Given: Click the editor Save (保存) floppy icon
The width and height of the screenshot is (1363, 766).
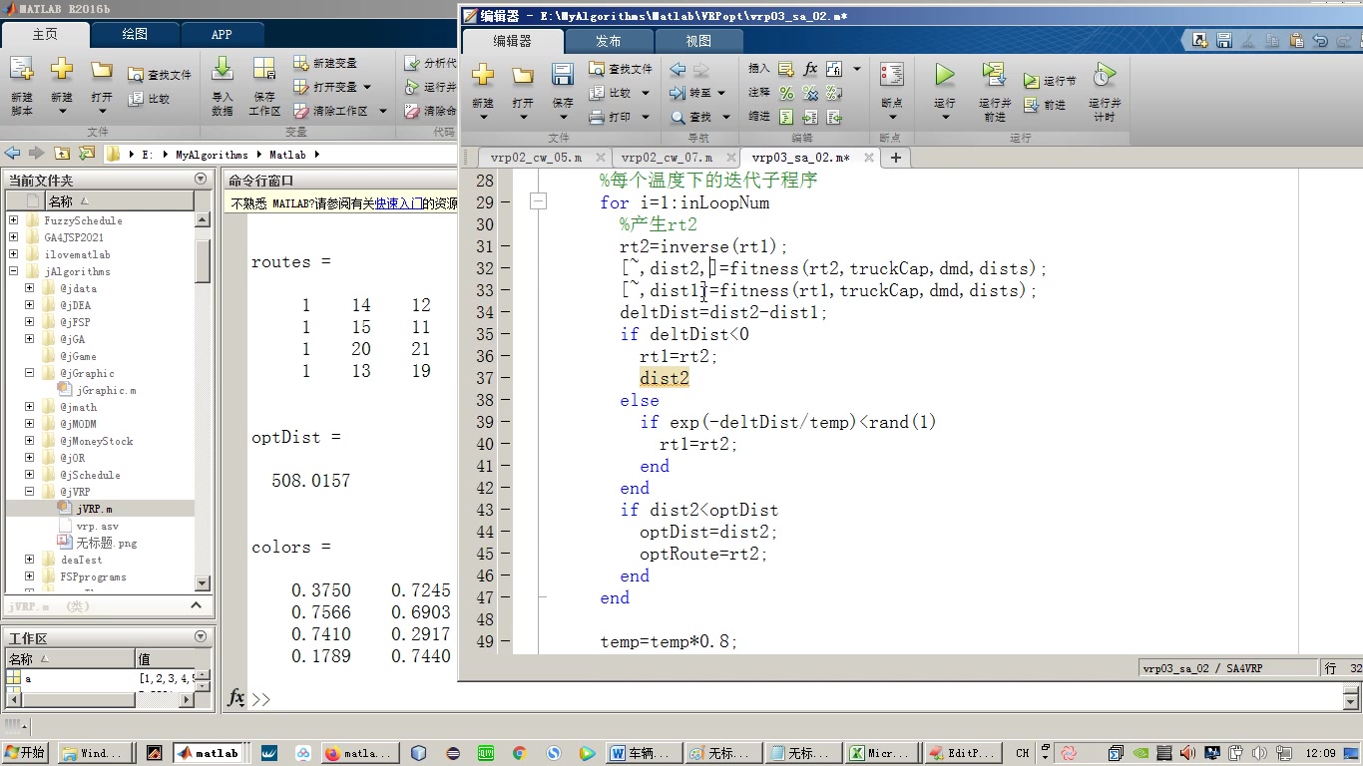Looking at the screenshot, I should (563, 74).
